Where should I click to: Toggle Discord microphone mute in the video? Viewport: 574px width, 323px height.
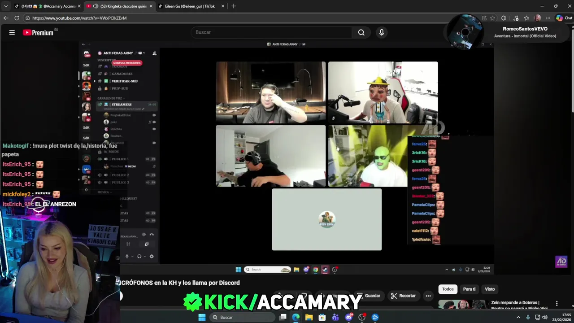(x=127, y=257)
